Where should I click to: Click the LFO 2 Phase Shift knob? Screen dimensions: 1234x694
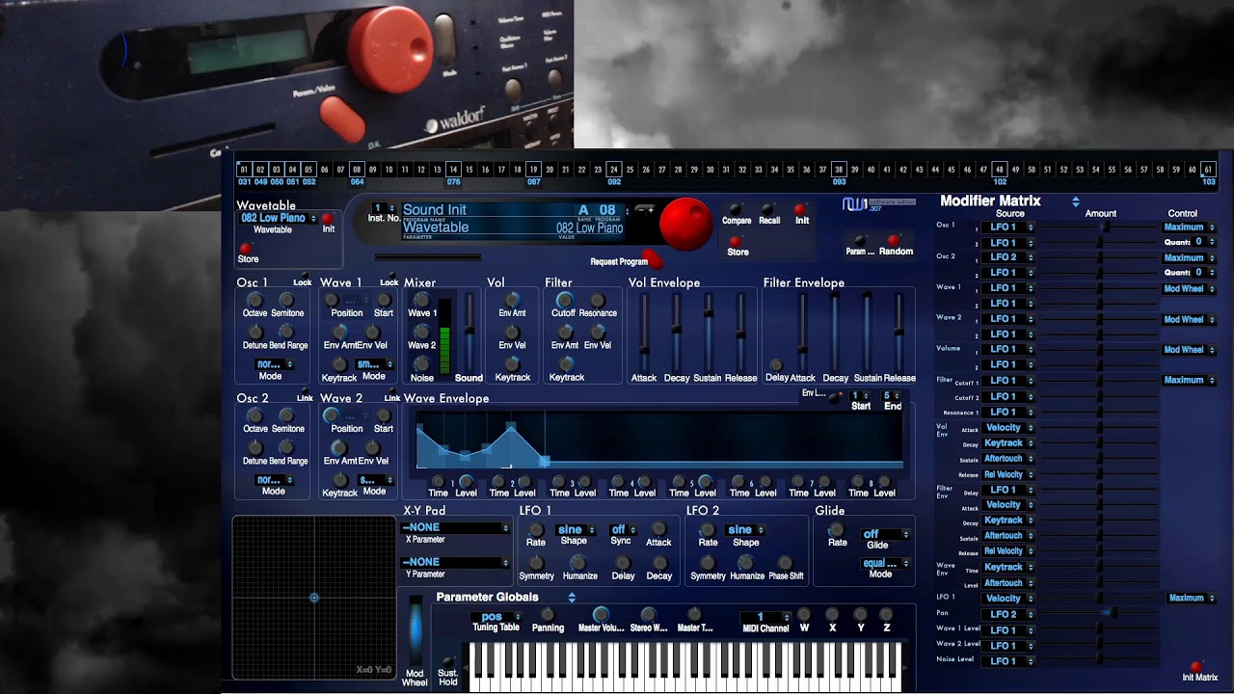786,563
